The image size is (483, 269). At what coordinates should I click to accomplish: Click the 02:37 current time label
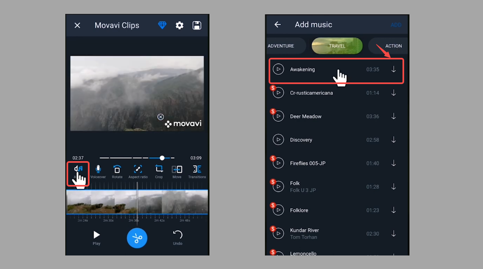tap(78, 158)
